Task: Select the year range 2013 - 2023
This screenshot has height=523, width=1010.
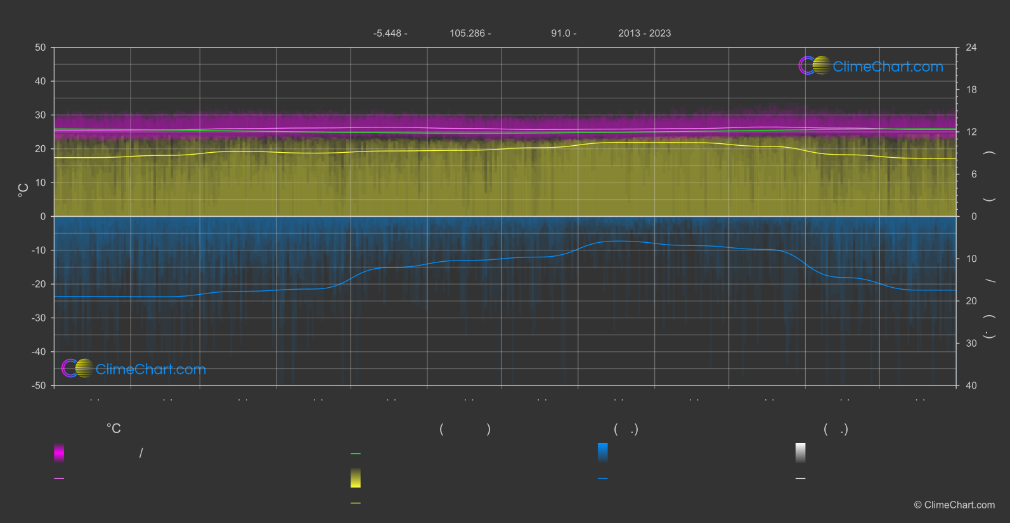Action: click(x=645, y=33)
